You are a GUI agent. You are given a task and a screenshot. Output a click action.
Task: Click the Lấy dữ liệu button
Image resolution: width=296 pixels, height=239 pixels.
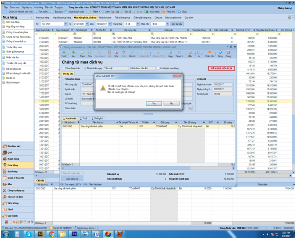(177, 24)
